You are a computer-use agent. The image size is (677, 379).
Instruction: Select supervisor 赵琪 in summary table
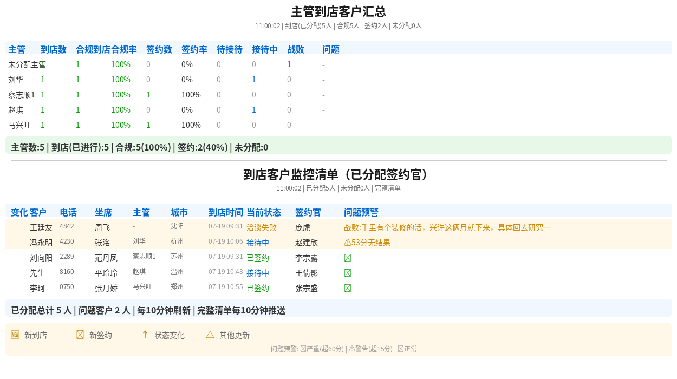(16, 110)
